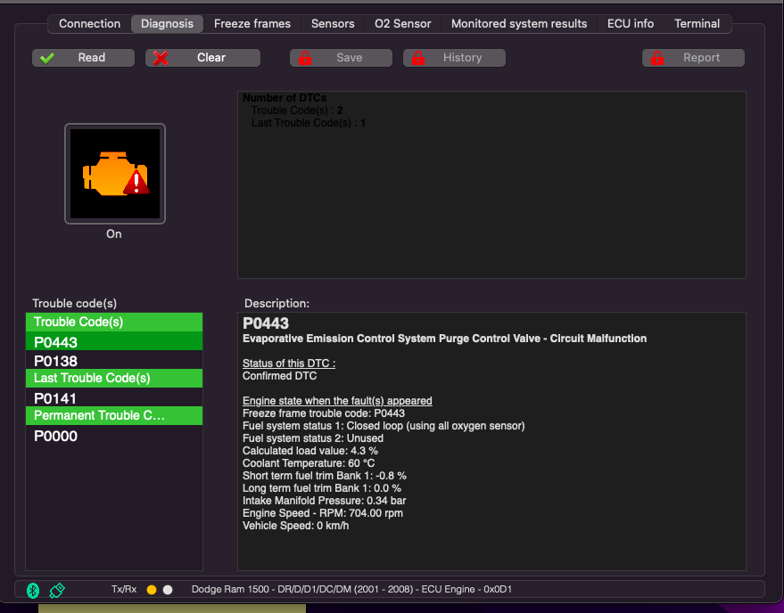Click the Bluetooth status icon

(x=33, y=590)
